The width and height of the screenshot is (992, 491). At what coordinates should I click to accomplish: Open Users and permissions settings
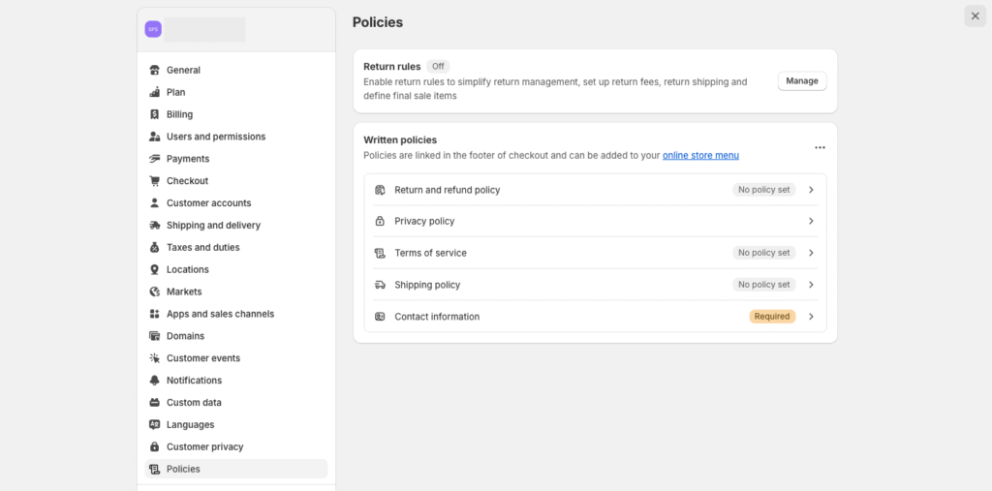click(x=215, y=137)
